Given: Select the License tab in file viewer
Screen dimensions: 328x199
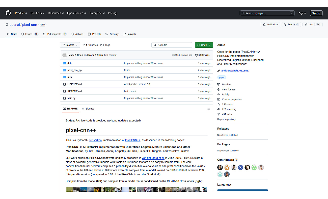Looking at the screenshot, I should click(x=88, y=109).
